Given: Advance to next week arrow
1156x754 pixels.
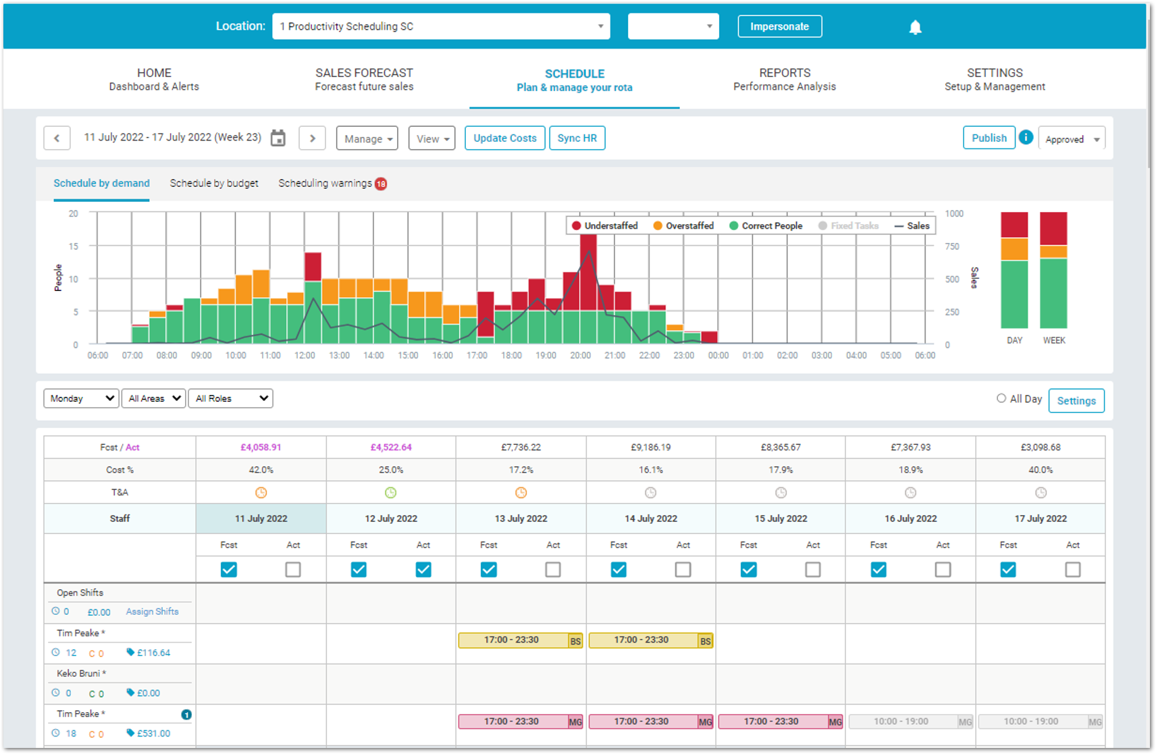Looking at the screenshot, I should click(312, 138).
